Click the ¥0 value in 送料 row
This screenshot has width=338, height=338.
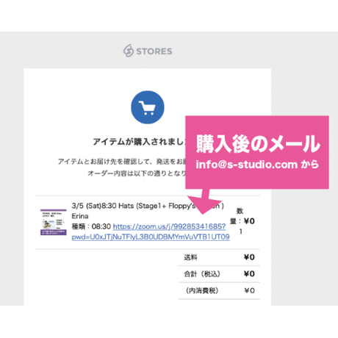click(249, 257)
